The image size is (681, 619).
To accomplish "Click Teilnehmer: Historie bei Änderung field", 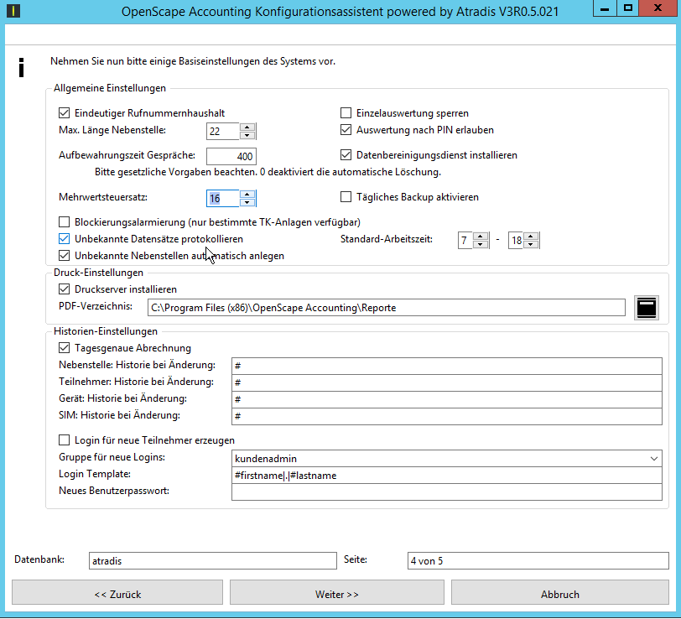I will tap(446, 382).
